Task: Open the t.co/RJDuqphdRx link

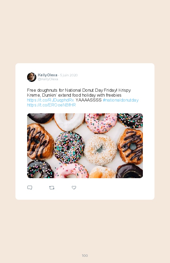Action: click(x=50, y=100)
